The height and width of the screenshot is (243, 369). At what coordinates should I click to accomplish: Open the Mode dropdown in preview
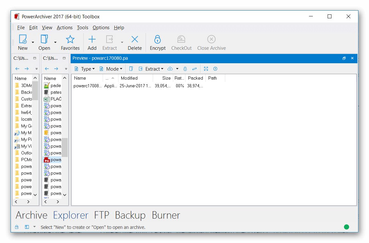pos(111,69)
